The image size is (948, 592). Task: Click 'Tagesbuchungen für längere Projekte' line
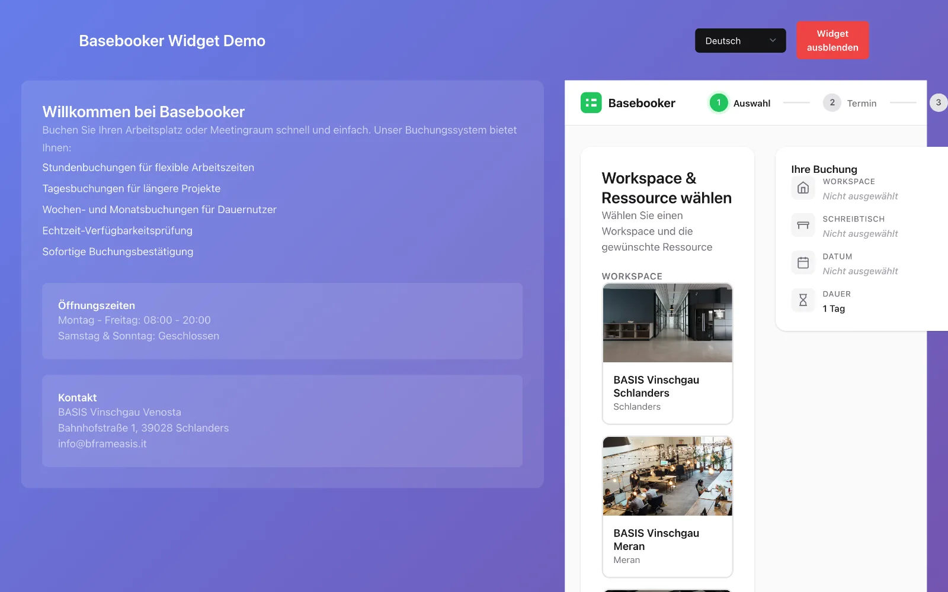(x=132, y=188)
